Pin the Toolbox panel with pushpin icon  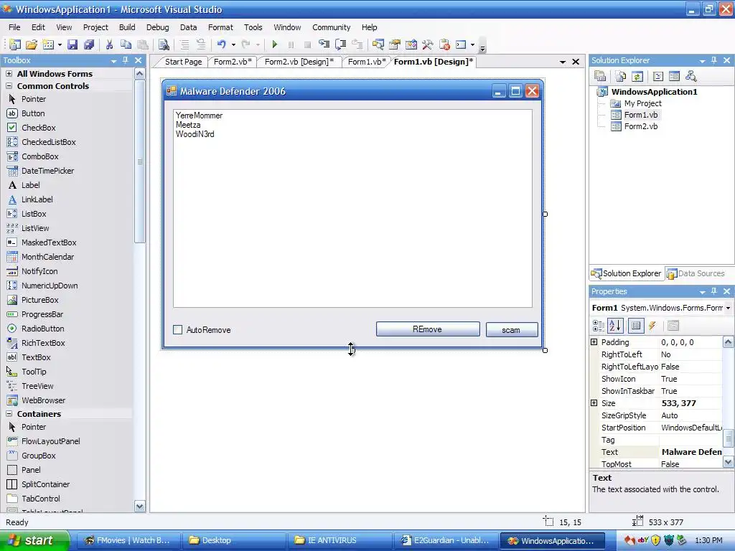[125, 60]
